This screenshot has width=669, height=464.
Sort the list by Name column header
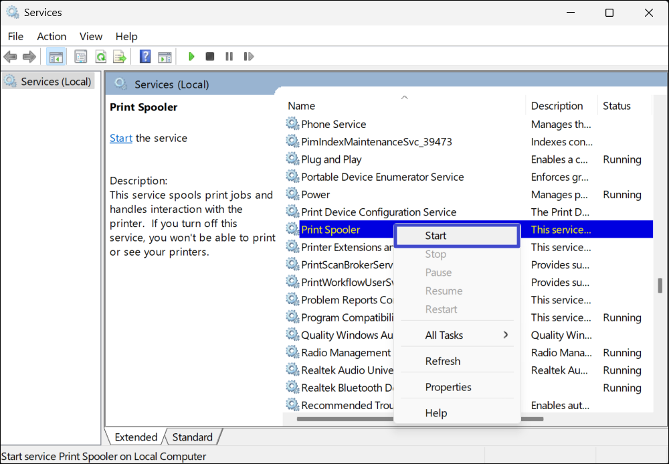[x=302, y=106]
